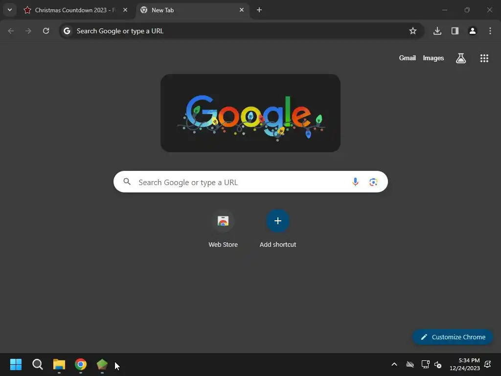Open the Google apps grid
Screen dimensions: 501x376
coord(484,58)
